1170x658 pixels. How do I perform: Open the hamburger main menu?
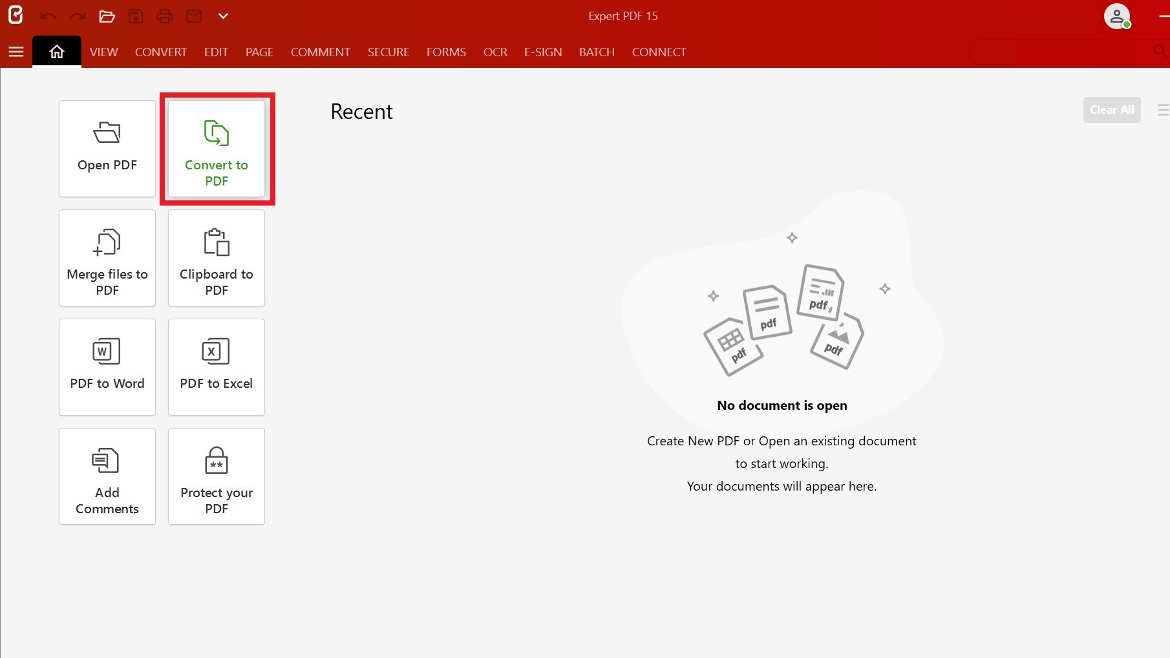click(16, 52)
